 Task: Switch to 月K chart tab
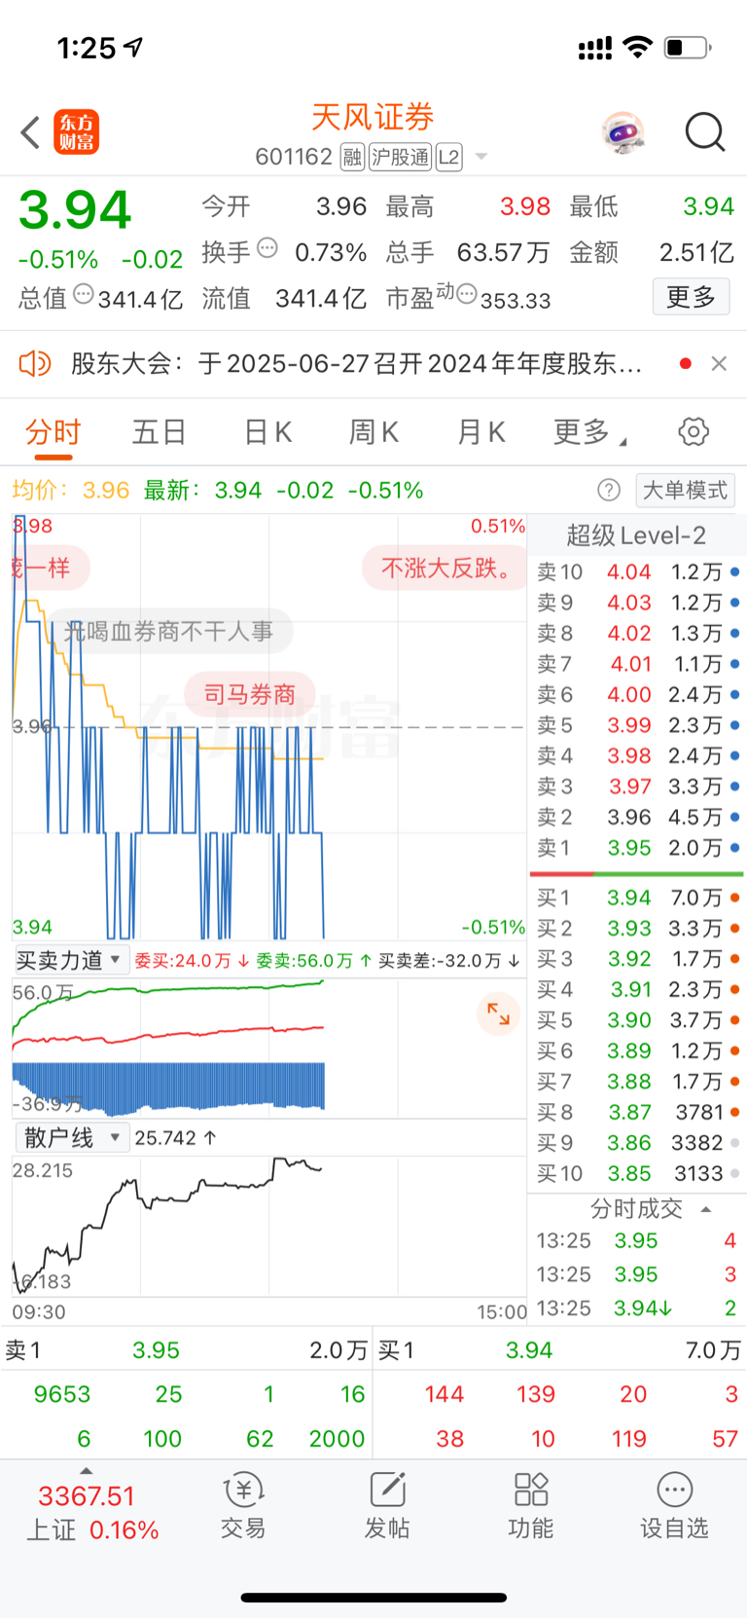coord(481,431)
